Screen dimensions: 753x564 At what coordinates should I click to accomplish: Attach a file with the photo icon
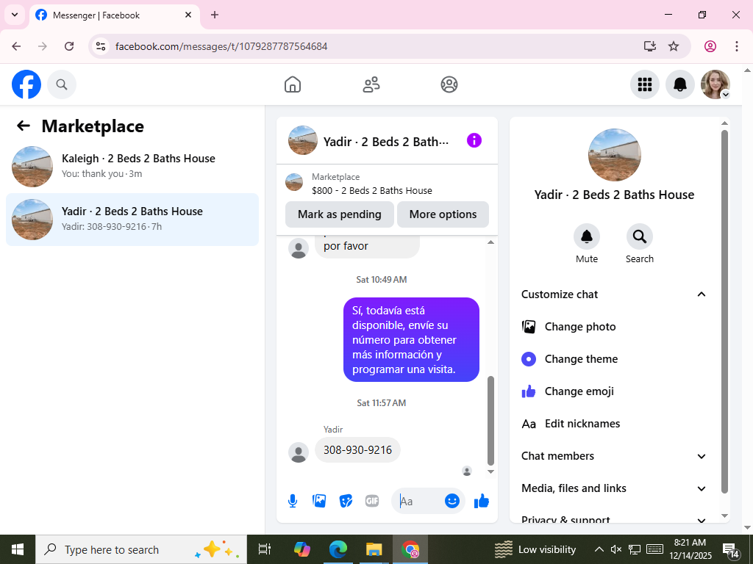click(x=319, y=501)
